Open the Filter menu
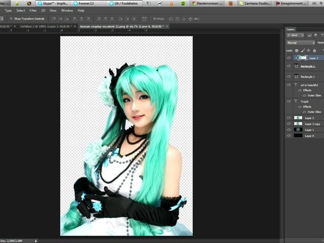 pyautogui.click(x=33, y=10)
